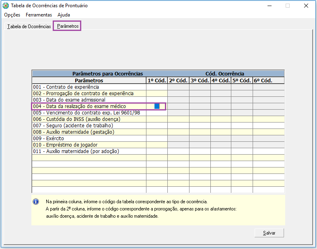This screenshot has width=317, height=249.
Task: Click 1º Cód. cell for Contrato de experiência
Action: [x=157, y=87]
